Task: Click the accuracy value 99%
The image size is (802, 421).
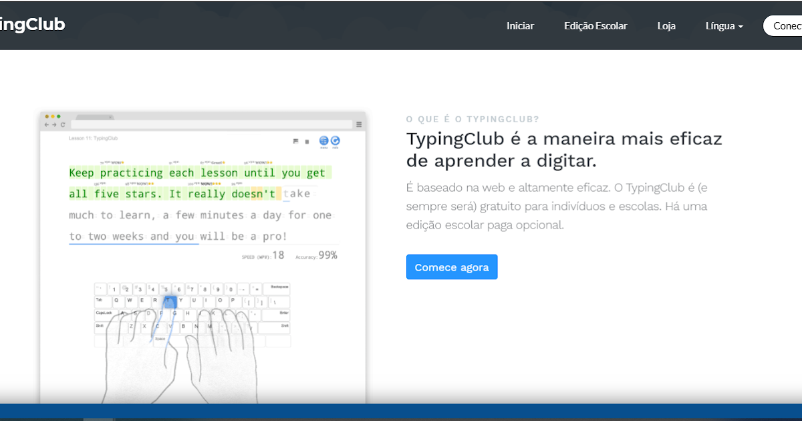Action: pos(327,255)
